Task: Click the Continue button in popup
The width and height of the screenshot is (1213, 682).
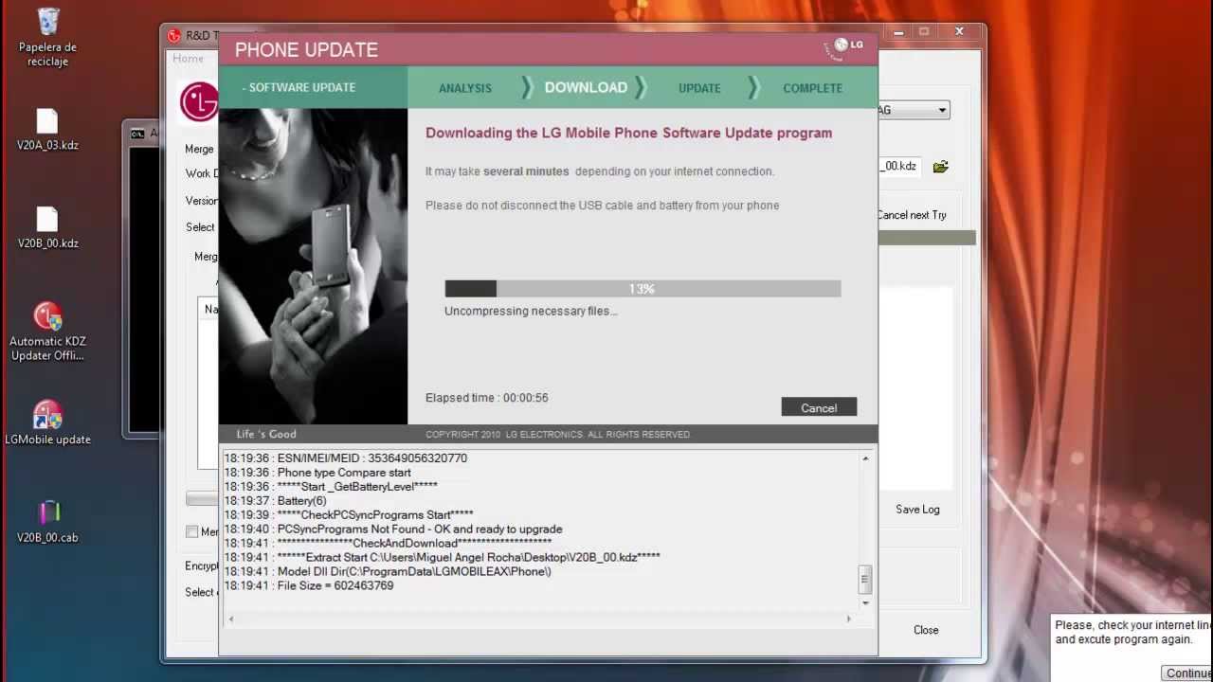Action: click(x=1186, y=673)
